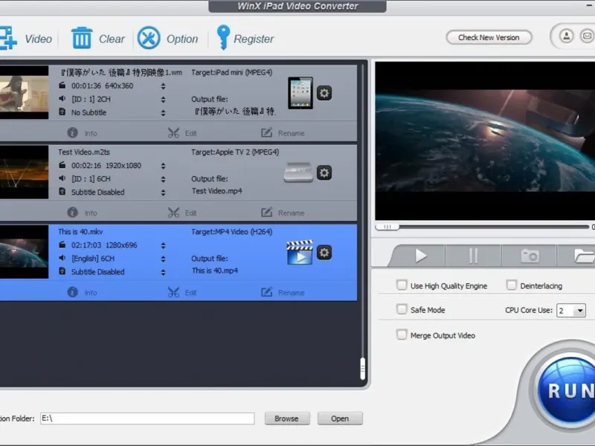The height and width of the screenshot is (446, 595).
Task: Select the Test Video.m2ts thumbnail
Action: 24,172
